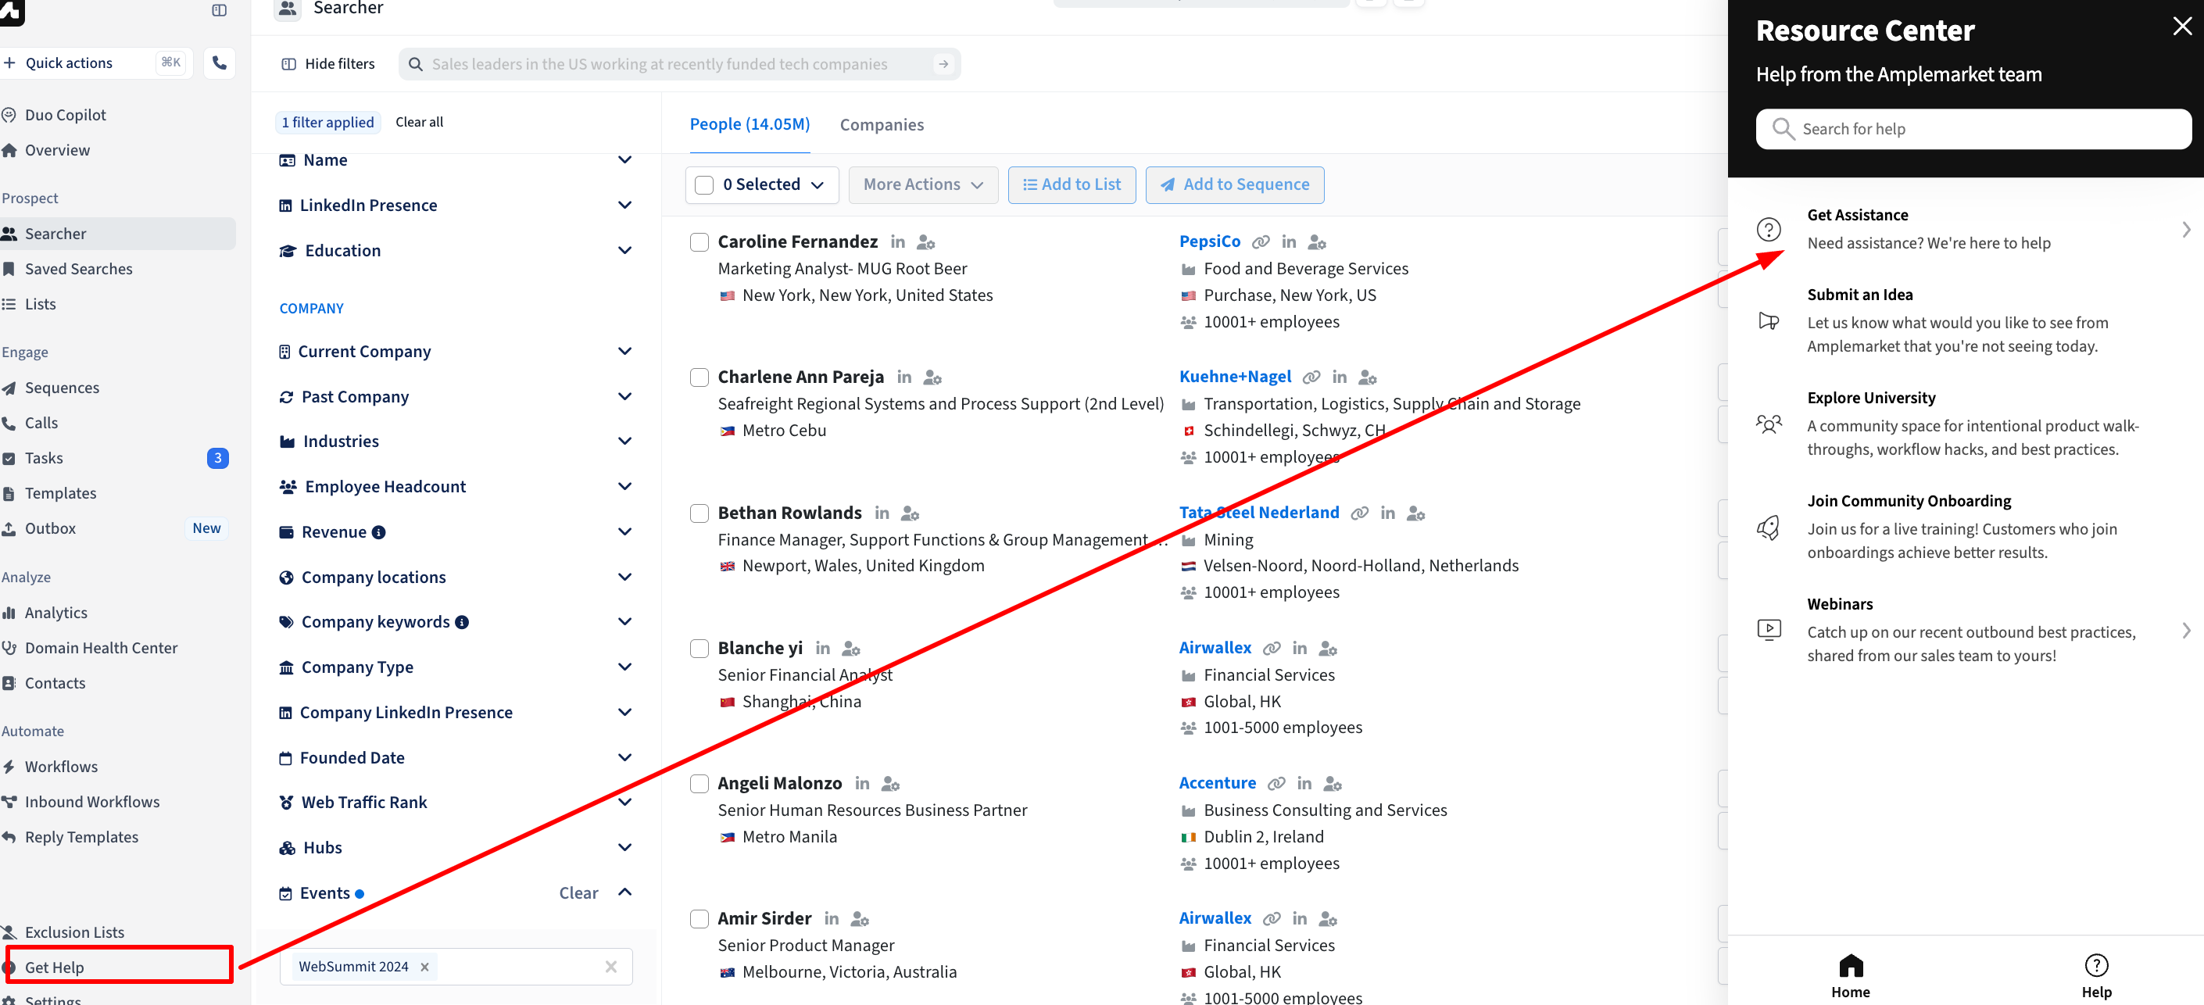Open Analytics in sidebar
2204x1005 pixels.
coord(55,613)
